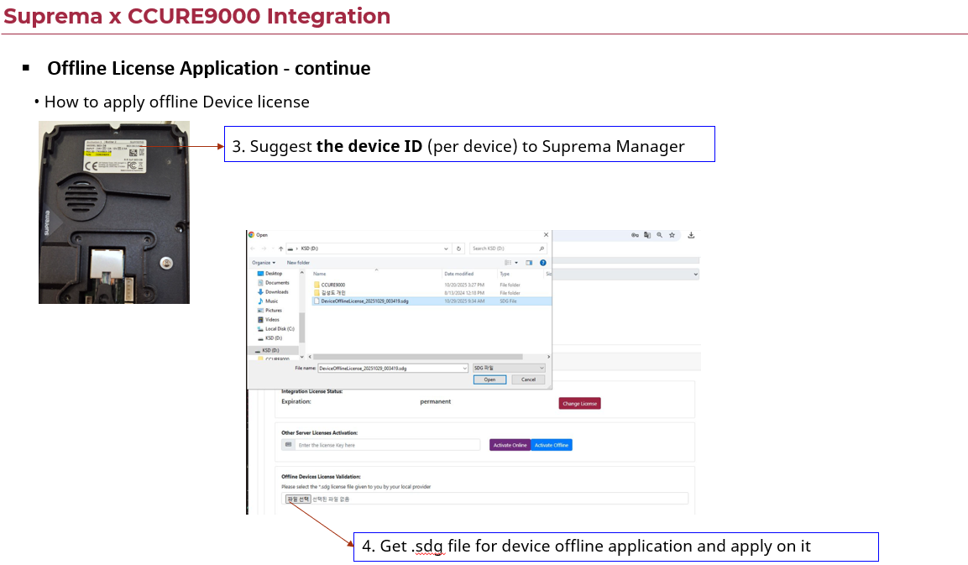Expand the File name dropdown arrow
This screenshot has height=565, width=968.
point(465,369)
